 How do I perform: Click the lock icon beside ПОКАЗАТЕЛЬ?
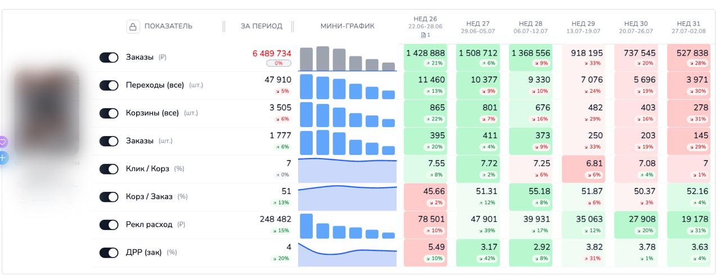click(133, 26)
